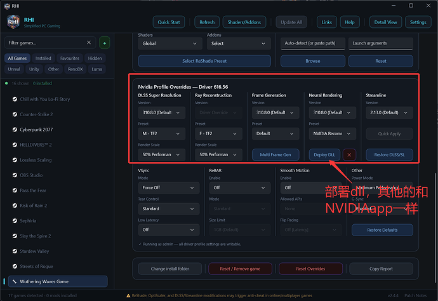Click the RHI logo icon
438x301 pixels.
(13, 22)
